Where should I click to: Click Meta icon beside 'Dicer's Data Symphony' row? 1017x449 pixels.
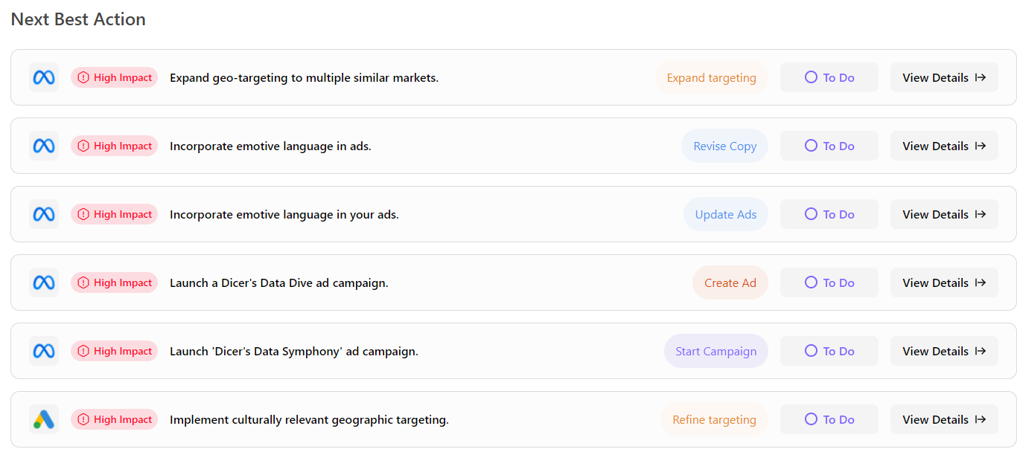click(44, 351)
